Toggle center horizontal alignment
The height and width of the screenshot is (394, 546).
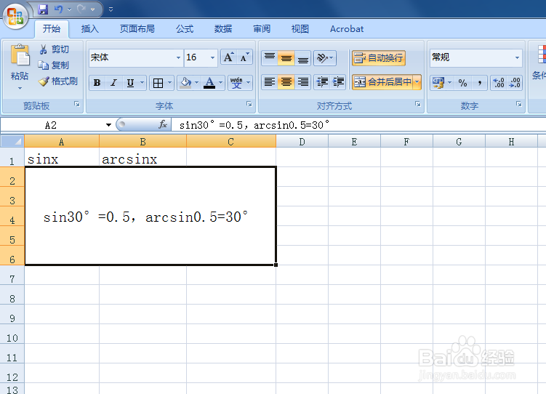point(286,82)
